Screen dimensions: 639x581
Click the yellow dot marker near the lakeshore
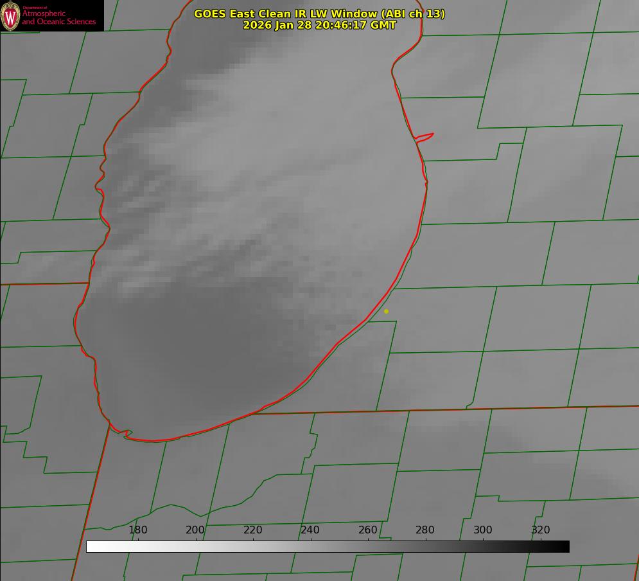(387, 311)
